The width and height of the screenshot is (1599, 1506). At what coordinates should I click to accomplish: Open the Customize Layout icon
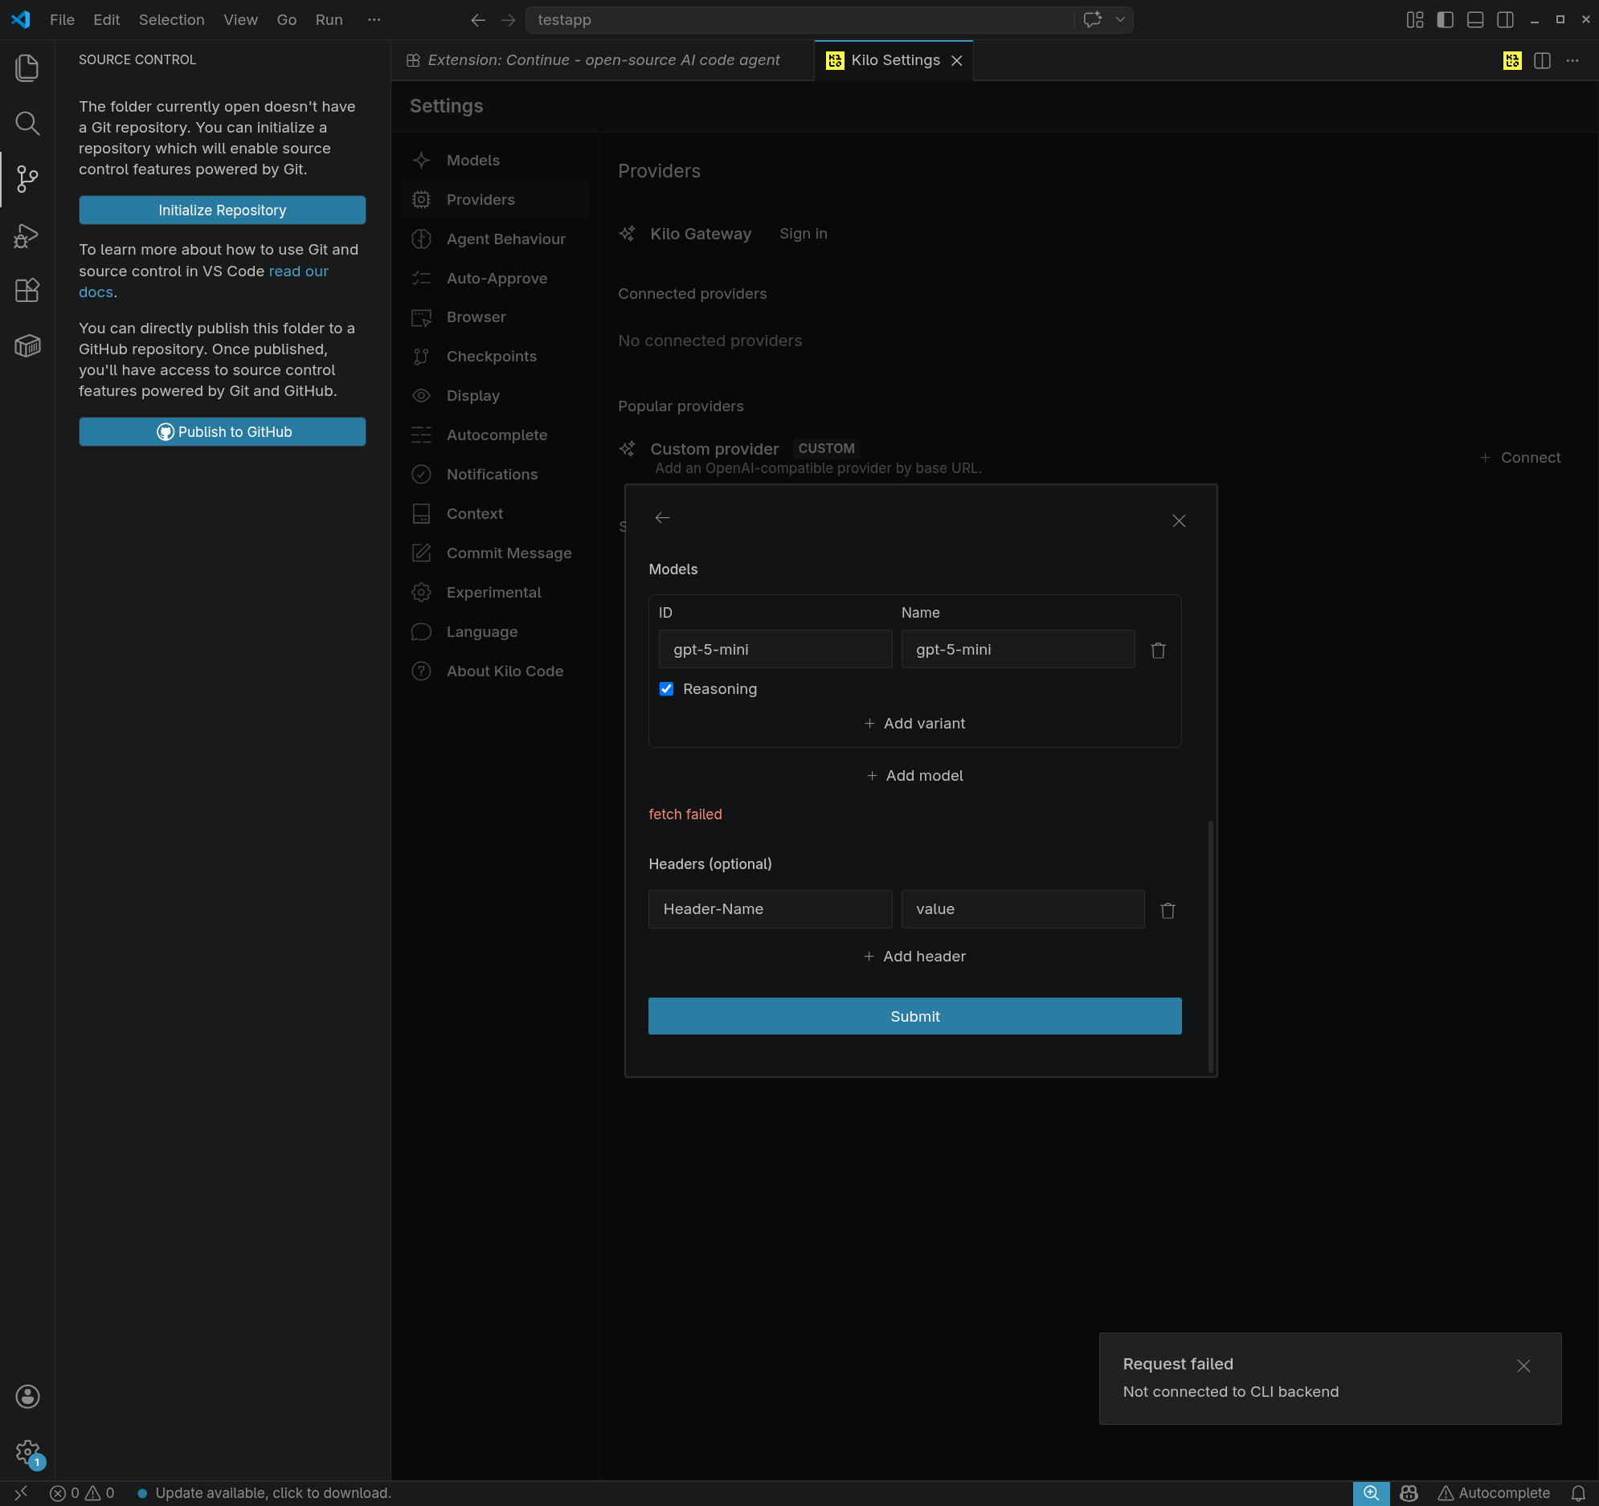pyautogui.click(x=1415, y=20)
